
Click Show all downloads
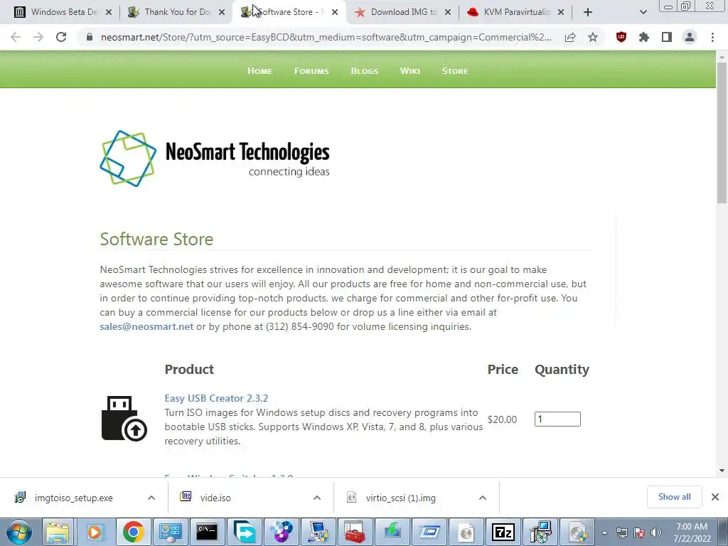tap(674, 497)
